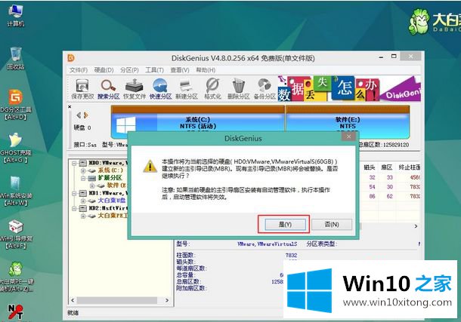Viewport: 461px width, 322px height.
Task: Click the 删除分区 delete partition icon
Action: tap(239, 88)
